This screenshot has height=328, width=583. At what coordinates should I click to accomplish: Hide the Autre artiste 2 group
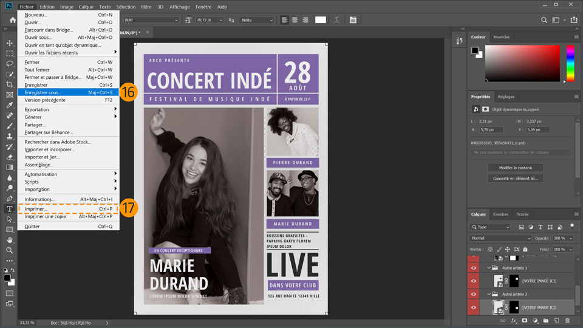474,294
